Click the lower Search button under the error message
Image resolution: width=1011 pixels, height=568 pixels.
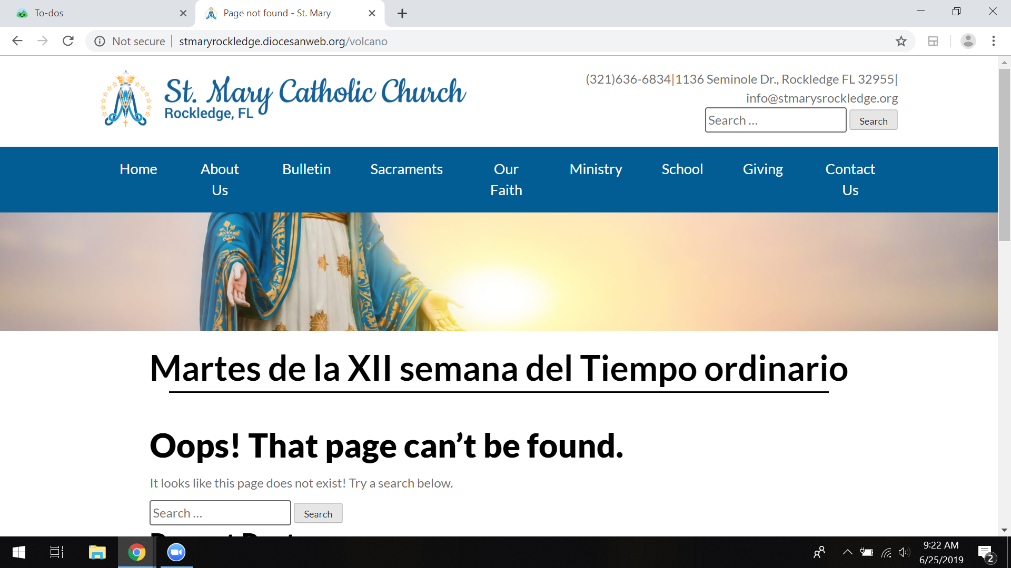pyautogui.click(x=318, y=514)
